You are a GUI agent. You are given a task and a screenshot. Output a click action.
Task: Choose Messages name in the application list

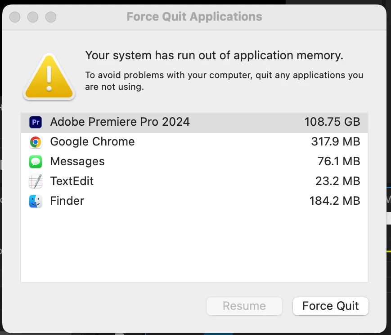point(77,162)
